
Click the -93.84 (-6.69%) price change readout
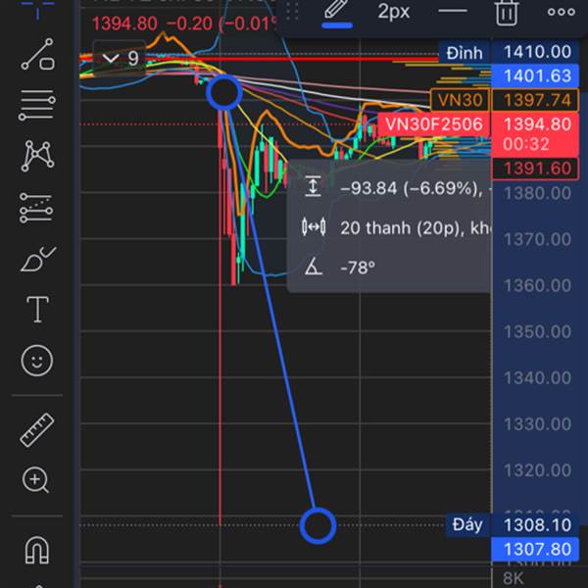411,188
